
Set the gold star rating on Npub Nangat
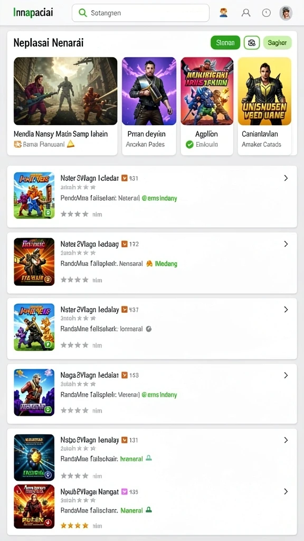point(75,526)
